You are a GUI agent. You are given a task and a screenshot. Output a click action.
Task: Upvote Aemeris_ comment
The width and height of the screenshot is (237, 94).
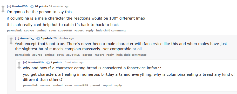[x=11, y=39]
